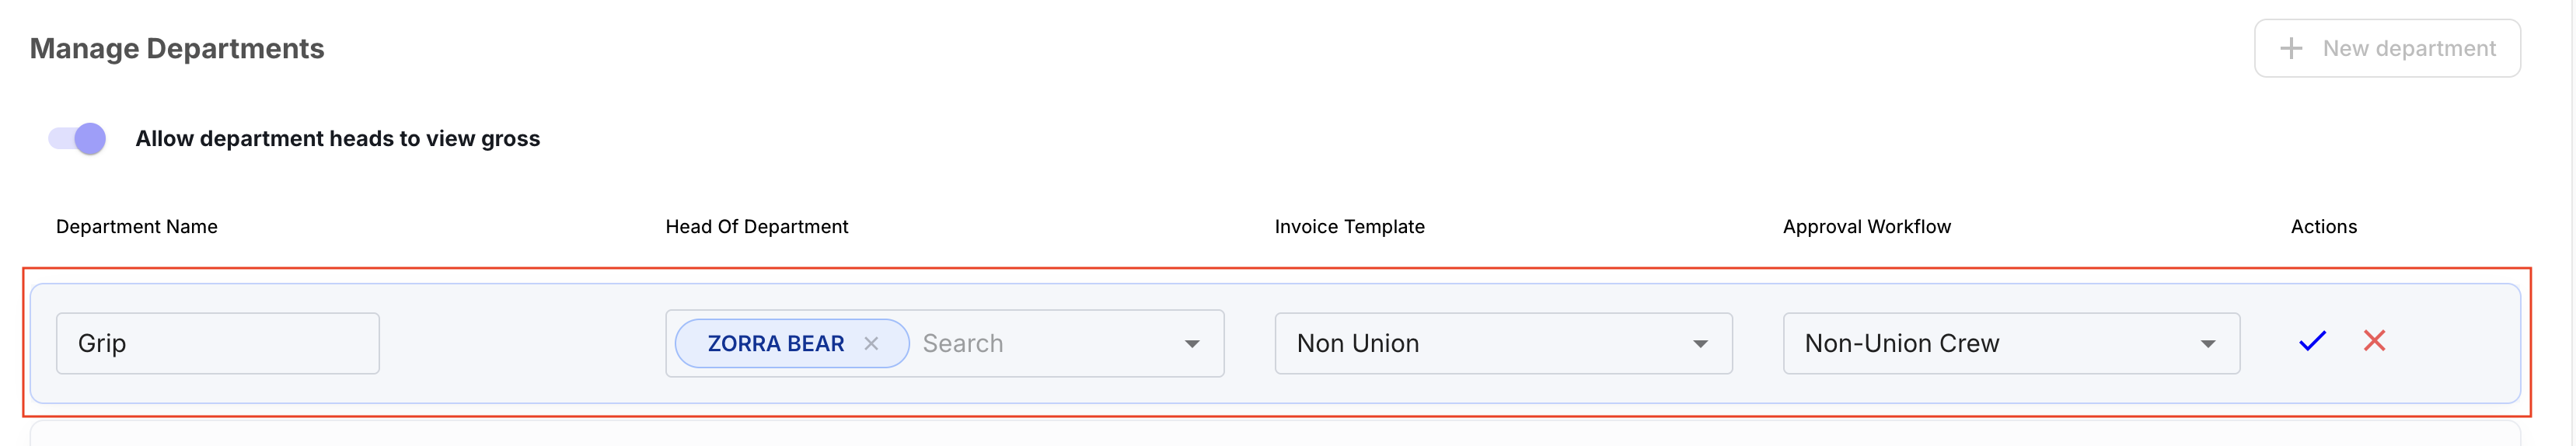Click the Non-Union Crew workflow value
The image size is (2576, 446).
1901,344
